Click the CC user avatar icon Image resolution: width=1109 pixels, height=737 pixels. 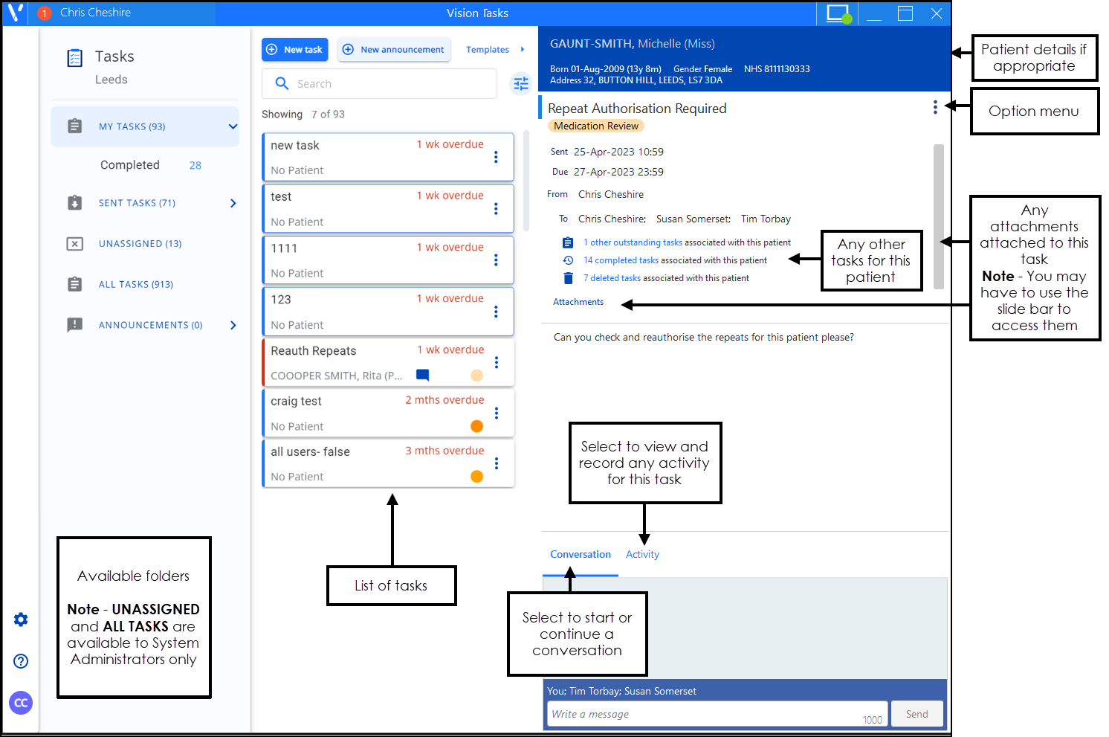21,703
